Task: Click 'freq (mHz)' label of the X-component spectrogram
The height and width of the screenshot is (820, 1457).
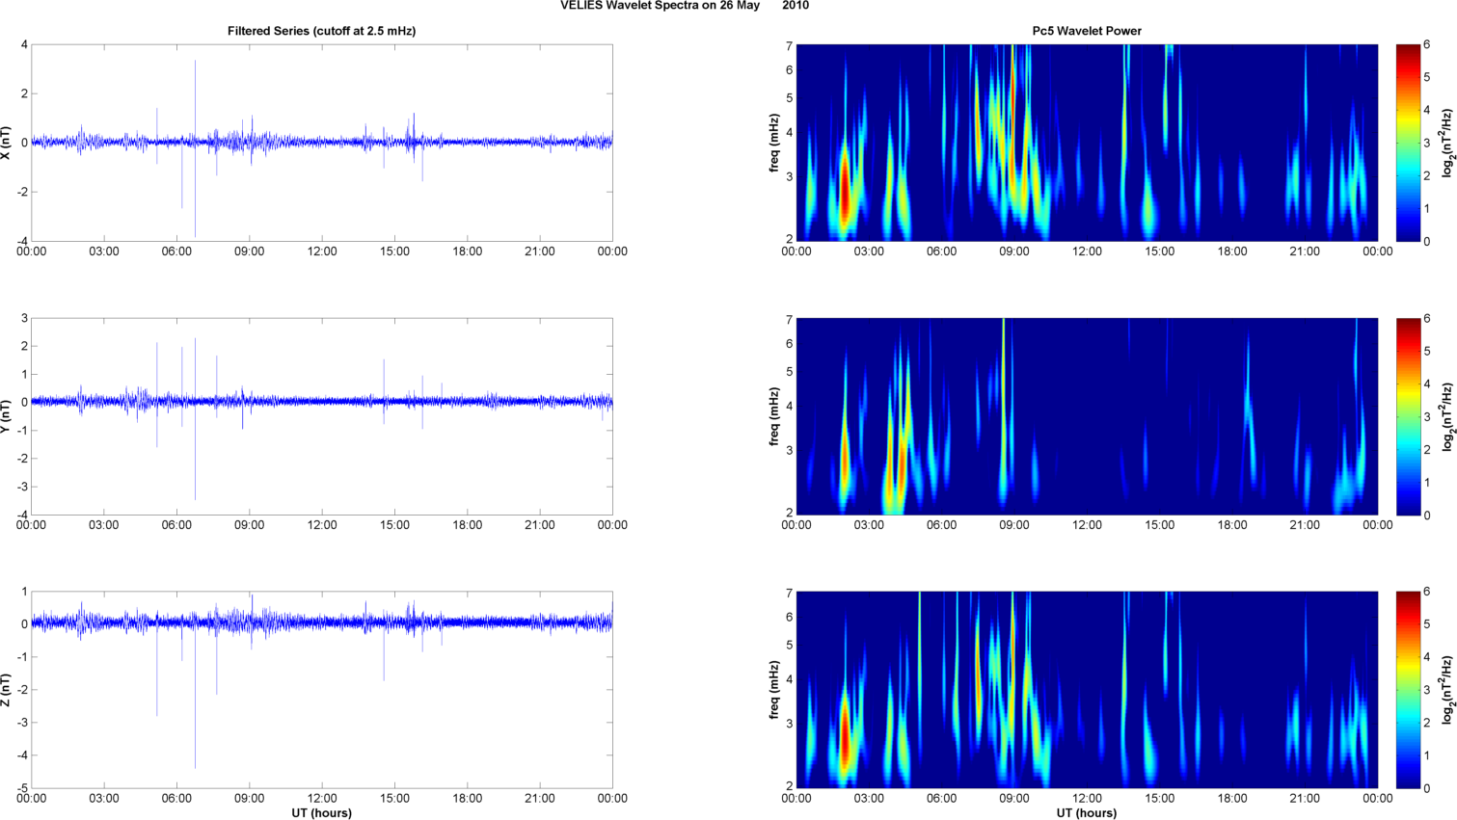Action: click(774, 143)
